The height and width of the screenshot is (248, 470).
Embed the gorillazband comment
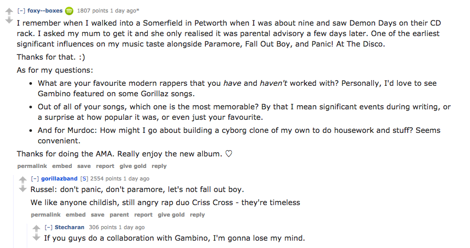tap(75, 215)
